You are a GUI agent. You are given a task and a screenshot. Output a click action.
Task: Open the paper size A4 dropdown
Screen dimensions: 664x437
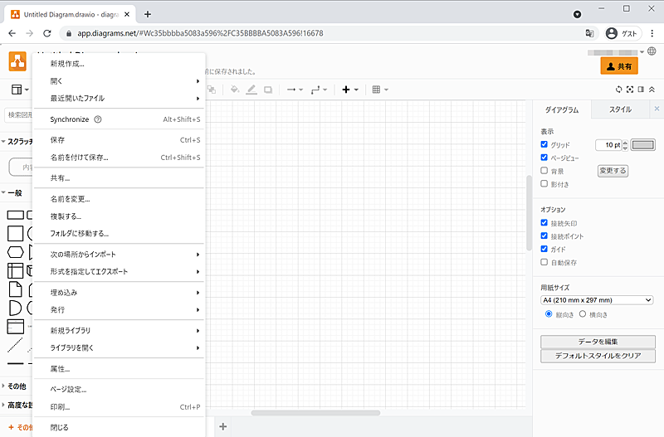pyautogui.click(x=597, y=300)
